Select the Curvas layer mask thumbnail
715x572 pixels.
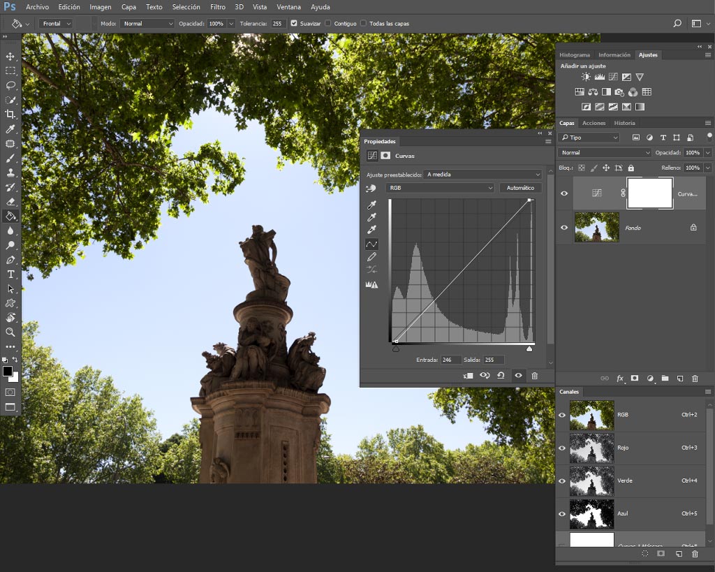(x=650, y=193)
